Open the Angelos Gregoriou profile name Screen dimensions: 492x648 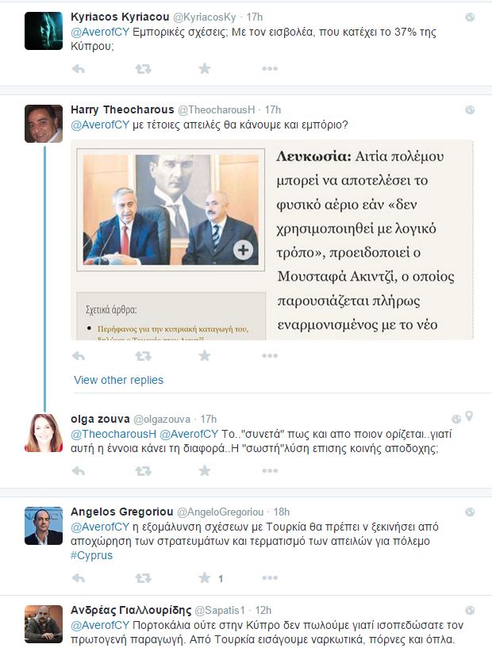coord(121,512)
